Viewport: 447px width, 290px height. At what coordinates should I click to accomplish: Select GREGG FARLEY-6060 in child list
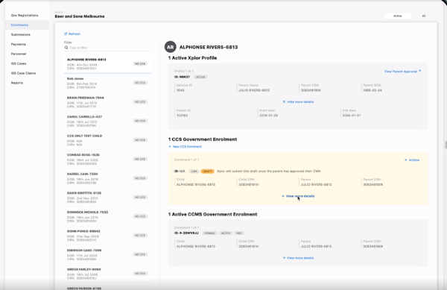point(107,274)
